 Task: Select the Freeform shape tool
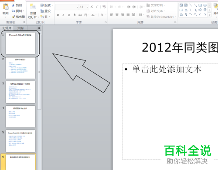[181, 14]
